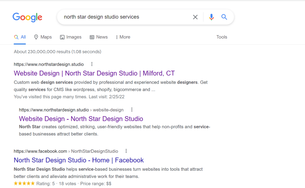The image size is (305, 188).
Task: Click the 'Price range: $$' text
Action: tap(96, 184)
